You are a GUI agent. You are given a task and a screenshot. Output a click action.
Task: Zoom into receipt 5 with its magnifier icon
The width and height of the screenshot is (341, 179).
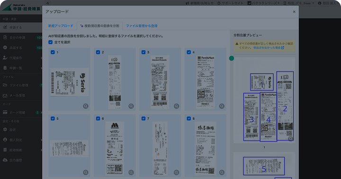point(86,172)
